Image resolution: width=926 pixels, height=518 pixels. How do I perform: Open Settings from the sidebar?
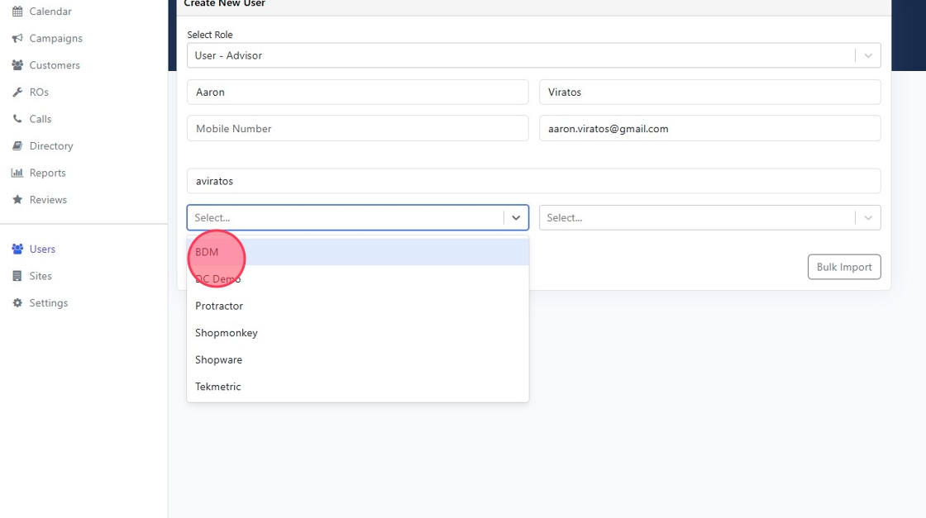click(49, 302)
